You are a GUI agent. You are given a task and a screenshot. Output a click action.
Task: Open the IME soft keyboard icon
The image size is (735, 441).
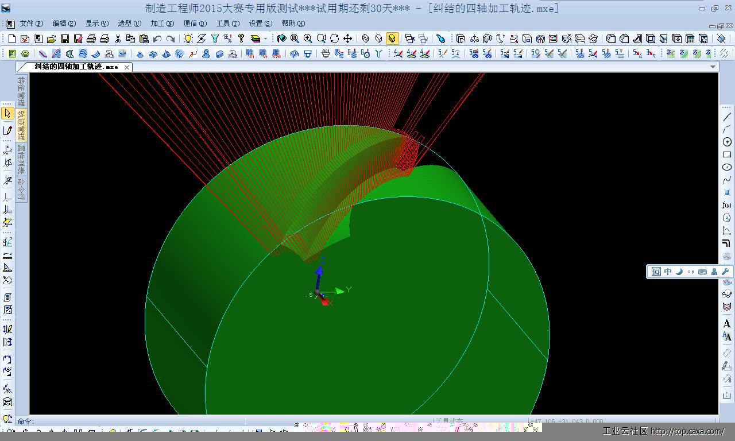coord(702,272)
